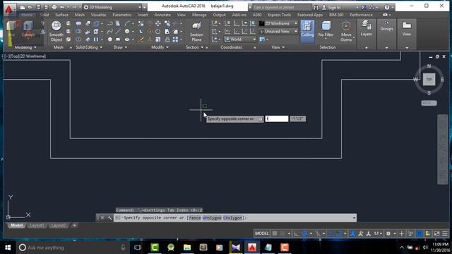Toggle Ortho mode in status bar
Viewport: 452px width, 254px height.
(x=296, y=234)
